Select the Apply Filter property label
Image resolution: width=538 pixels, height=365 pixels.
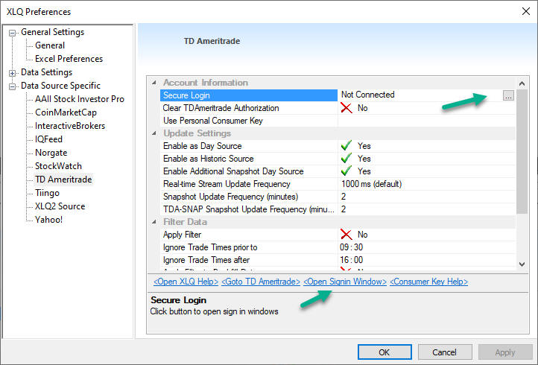click(x=182, y=235)
